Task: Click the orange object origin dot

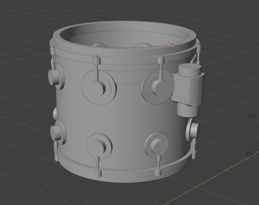Action: pos(189,90)
